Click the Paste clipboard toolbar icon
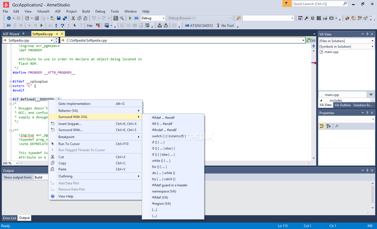Image resolution: width=377 pixels, height=229 pixels. pos(86,18)
